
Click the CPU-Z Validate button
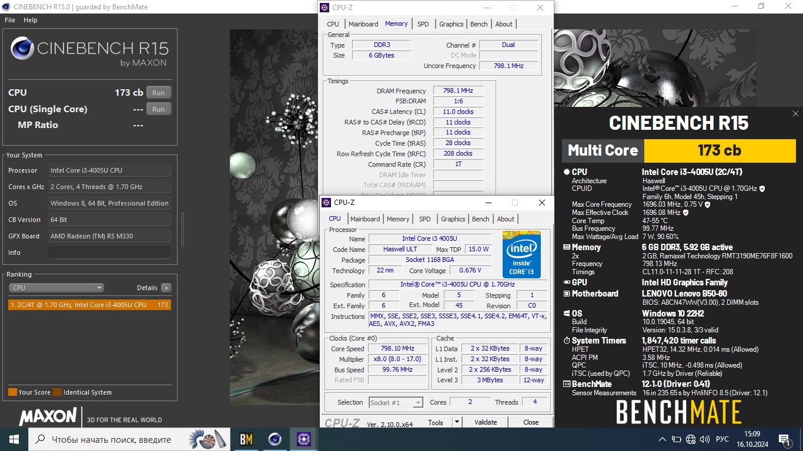point(486,422)
